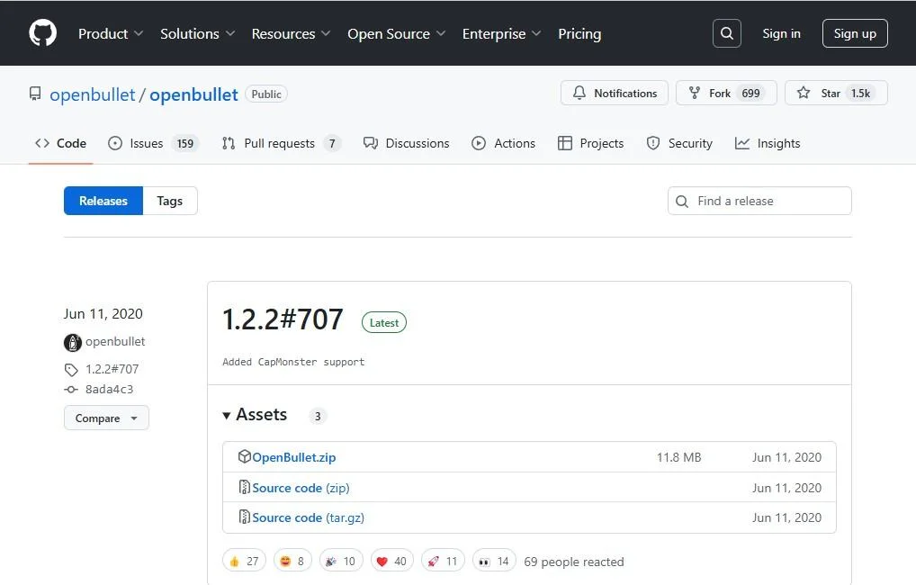916x585 pixels.
Task: Click the eyes reaction with 14
Action: point(494,561)
